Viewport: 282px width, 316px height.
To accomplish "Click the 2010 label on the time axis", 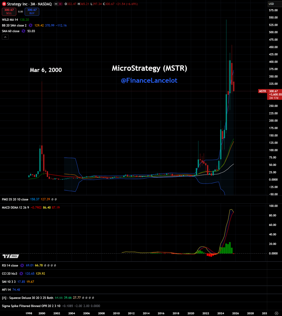I will (x=116, y=313).
